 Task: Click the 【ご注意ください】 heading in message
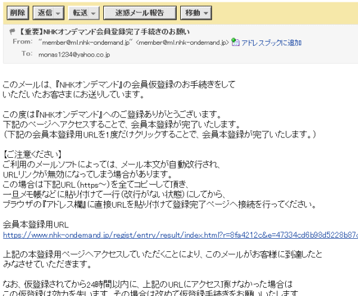click(33, 154)
